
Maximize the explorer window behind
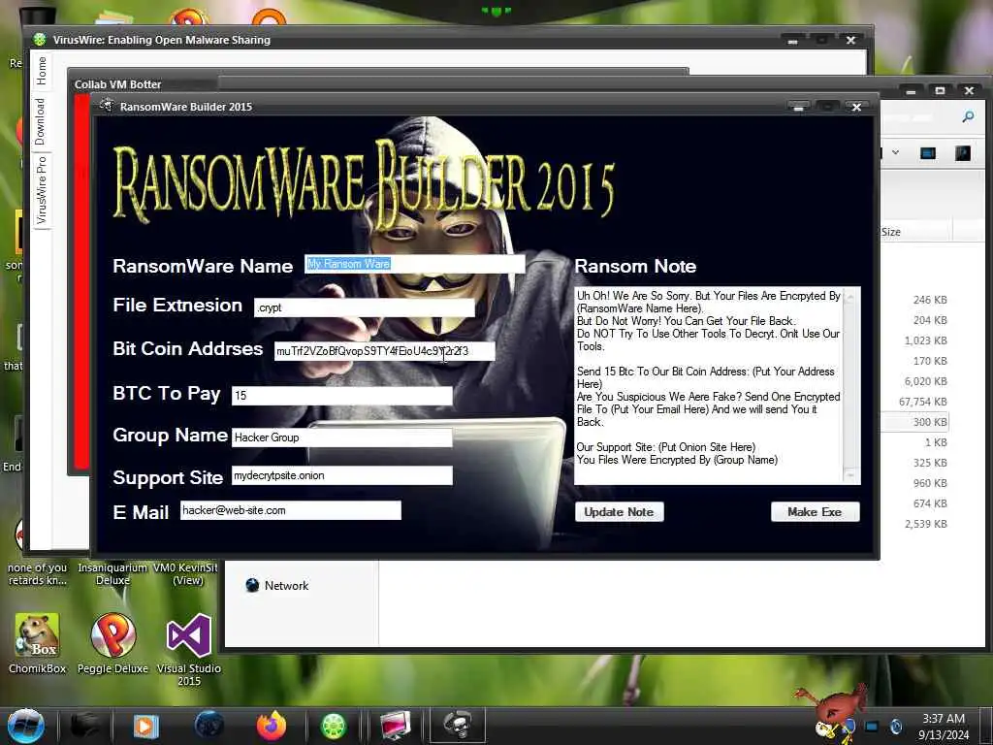940,91
